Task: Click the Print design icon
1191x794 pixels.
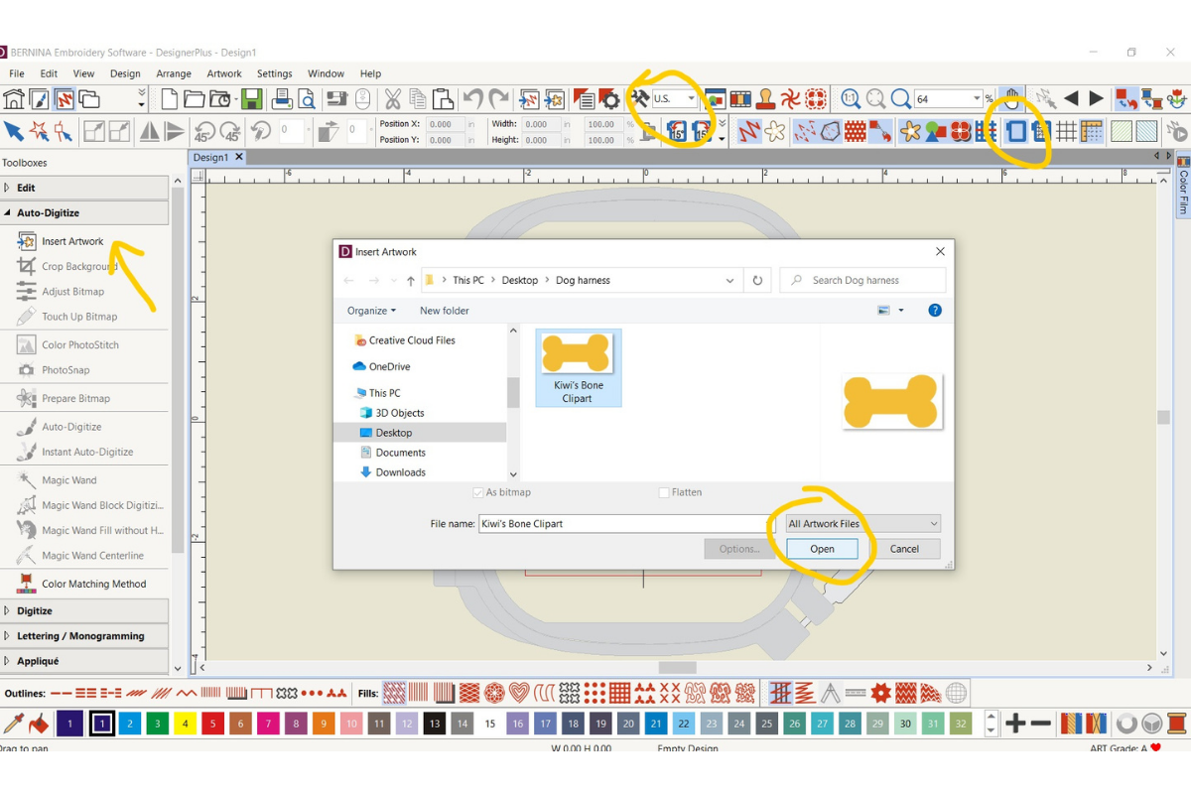Action: (x=282, y=99)
